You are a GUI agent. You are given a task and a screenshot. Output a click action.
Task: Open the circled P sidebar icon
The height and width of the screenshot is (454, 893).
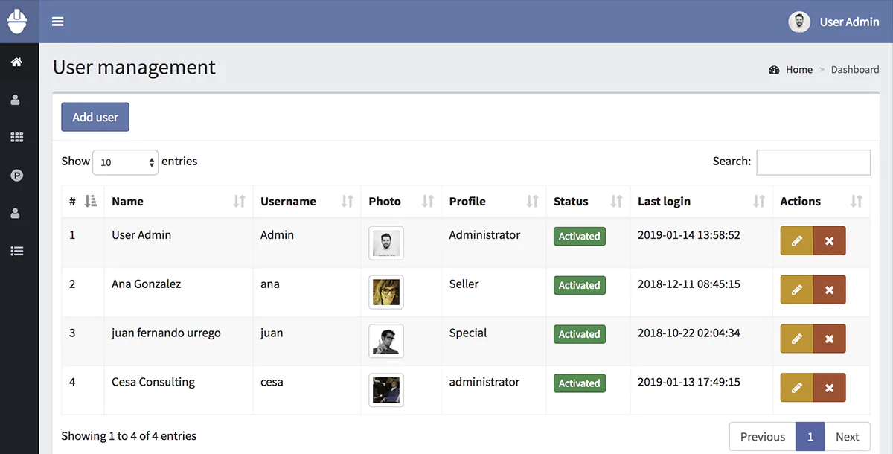(x=16, y=176)
